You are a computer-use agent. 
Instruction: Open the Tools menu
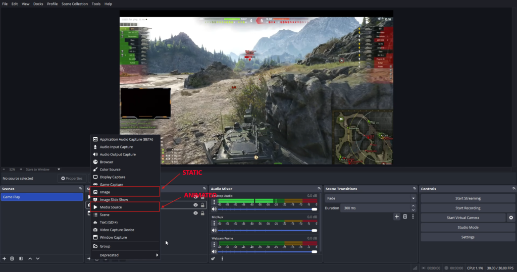tap(96, 4)
